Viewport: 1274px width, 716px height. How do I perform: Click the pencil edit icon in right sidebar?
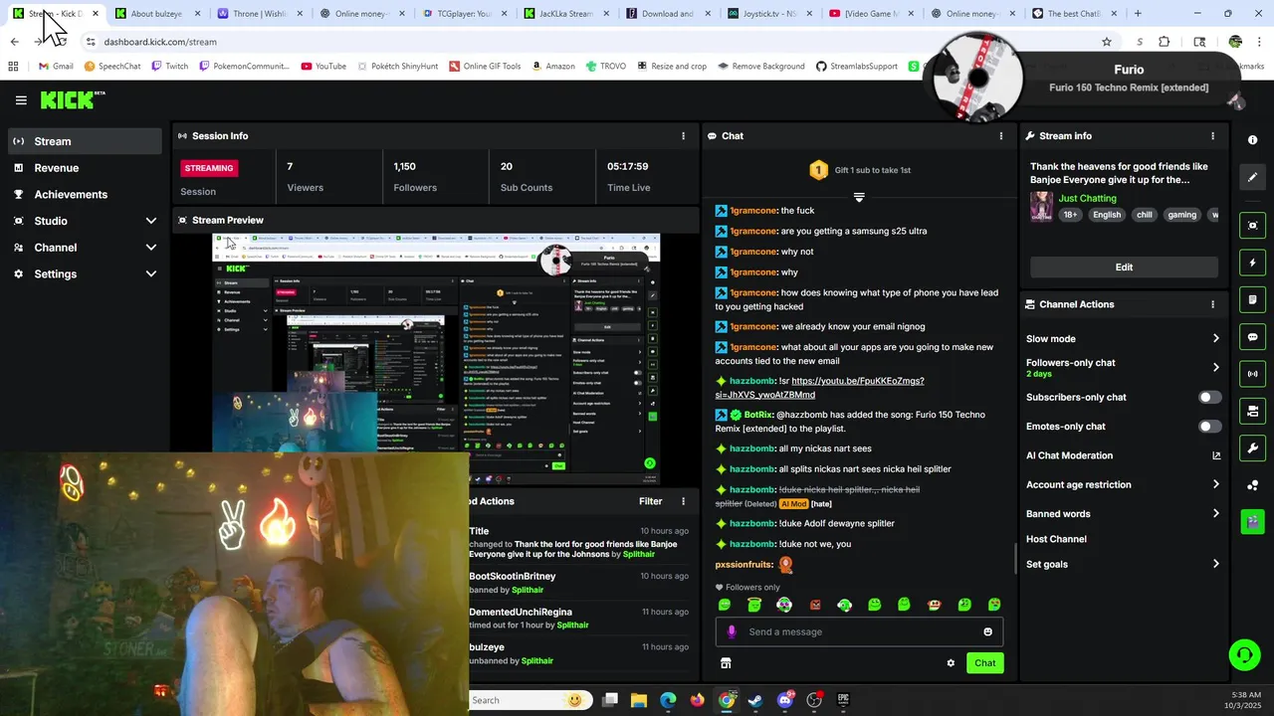coord(1253,177)
